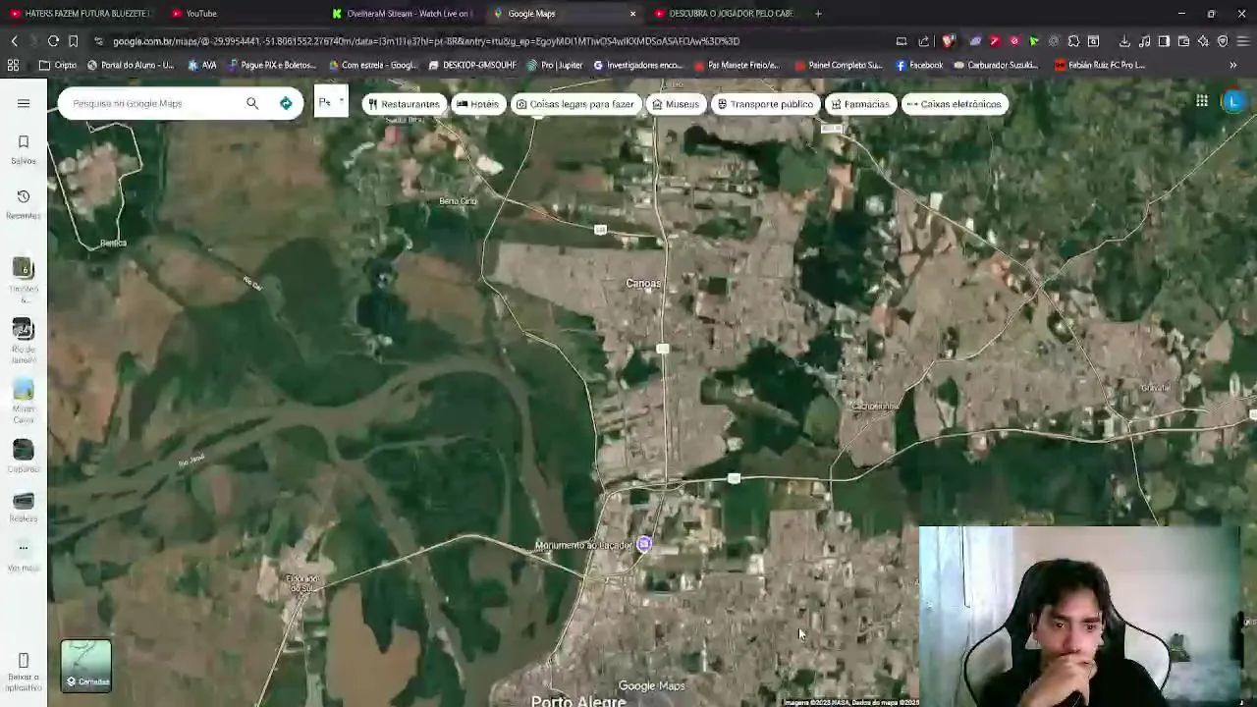Open Pague PIX e Boletos bookmark
This screenshot has width=1257, height=707.
tap(272, 65)
